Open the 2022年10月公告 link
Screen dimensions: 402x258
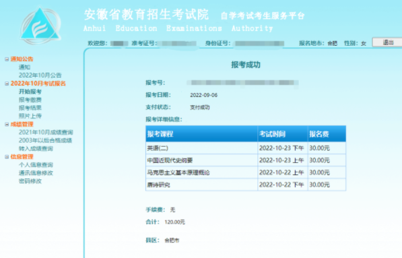[x=40, y=75]
